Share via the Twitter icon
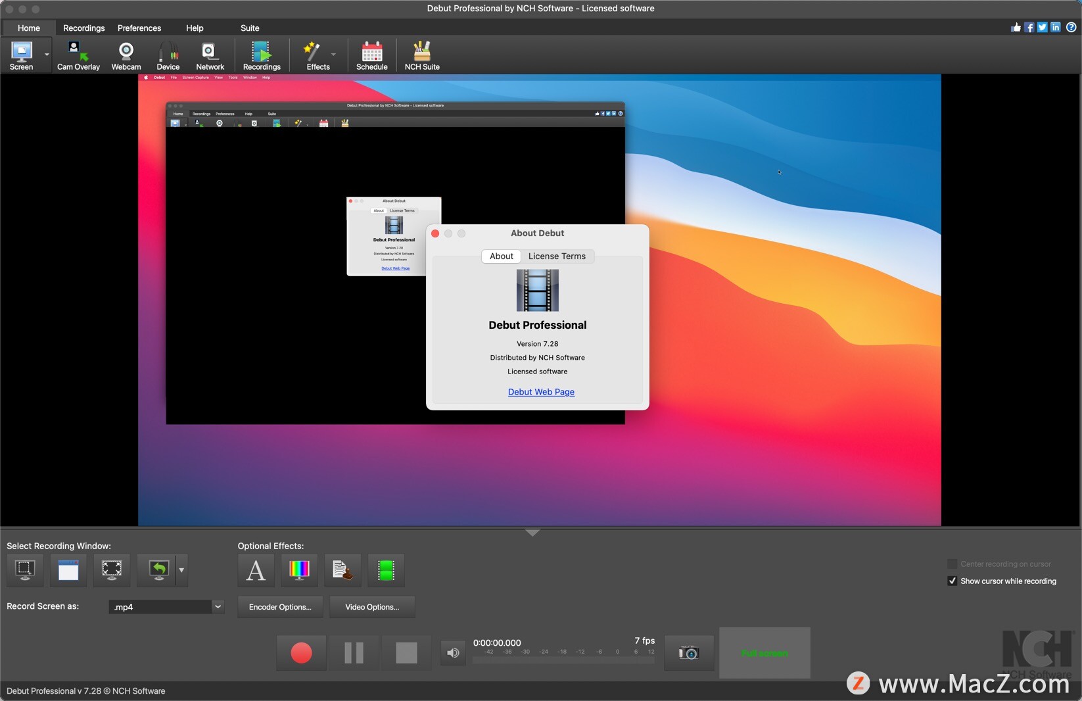Viewport: 1082px width, 701px height. 1043,27
